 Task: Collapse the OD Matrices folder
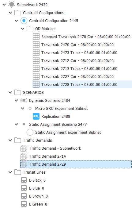pyautogui.click(x=22, y=29)
